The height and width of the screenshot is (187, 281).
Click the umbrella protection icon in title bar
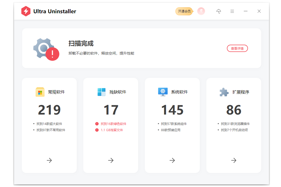[x=219, y=11]
